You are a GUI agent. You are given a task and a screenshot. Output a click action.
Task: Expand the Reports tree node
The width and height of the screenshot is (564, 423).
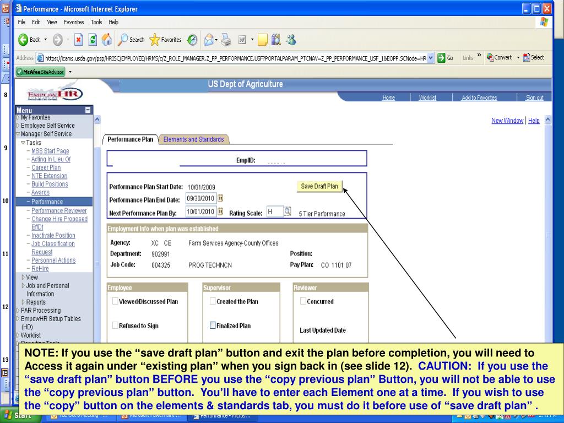[23, 302]
